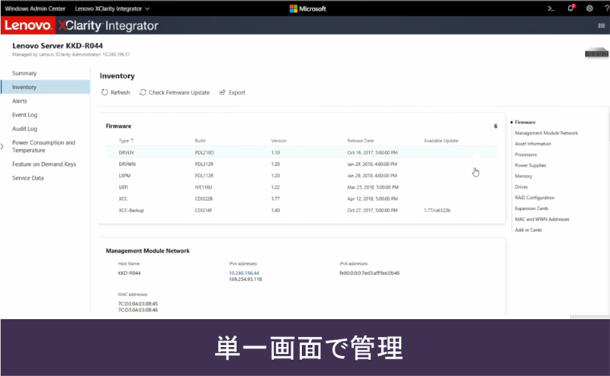Click build value PDL210O
610x376 pixels.
204,153
